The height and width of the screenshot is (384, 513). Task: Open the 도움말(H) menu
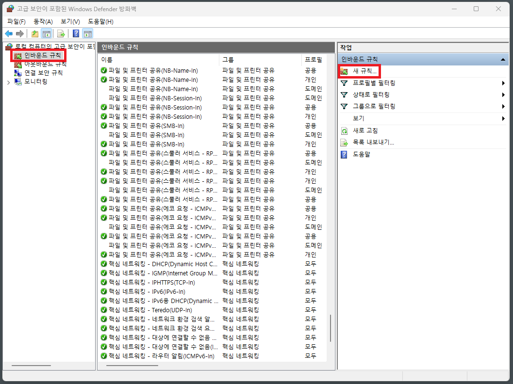click(101, 21)
